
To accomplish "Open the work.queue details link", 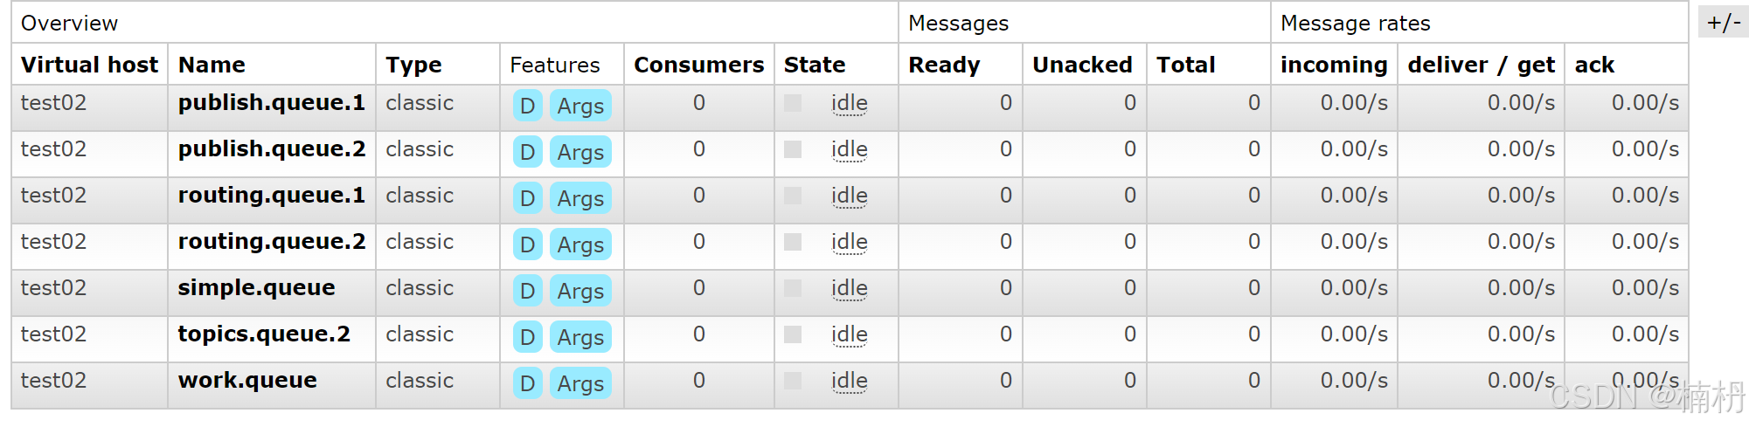I will point(247,381).
